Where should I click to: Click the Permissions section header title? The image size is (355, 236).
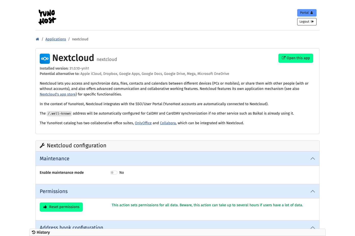click(54, 191)
